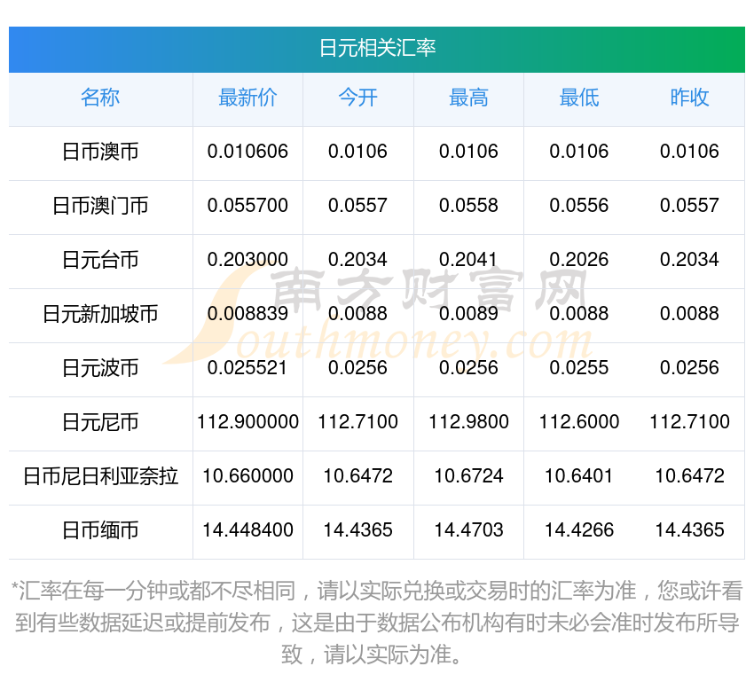Select the 昨收 column header
Image resolution: width=754 pixels, height=682 pixels.
(689, 98)
